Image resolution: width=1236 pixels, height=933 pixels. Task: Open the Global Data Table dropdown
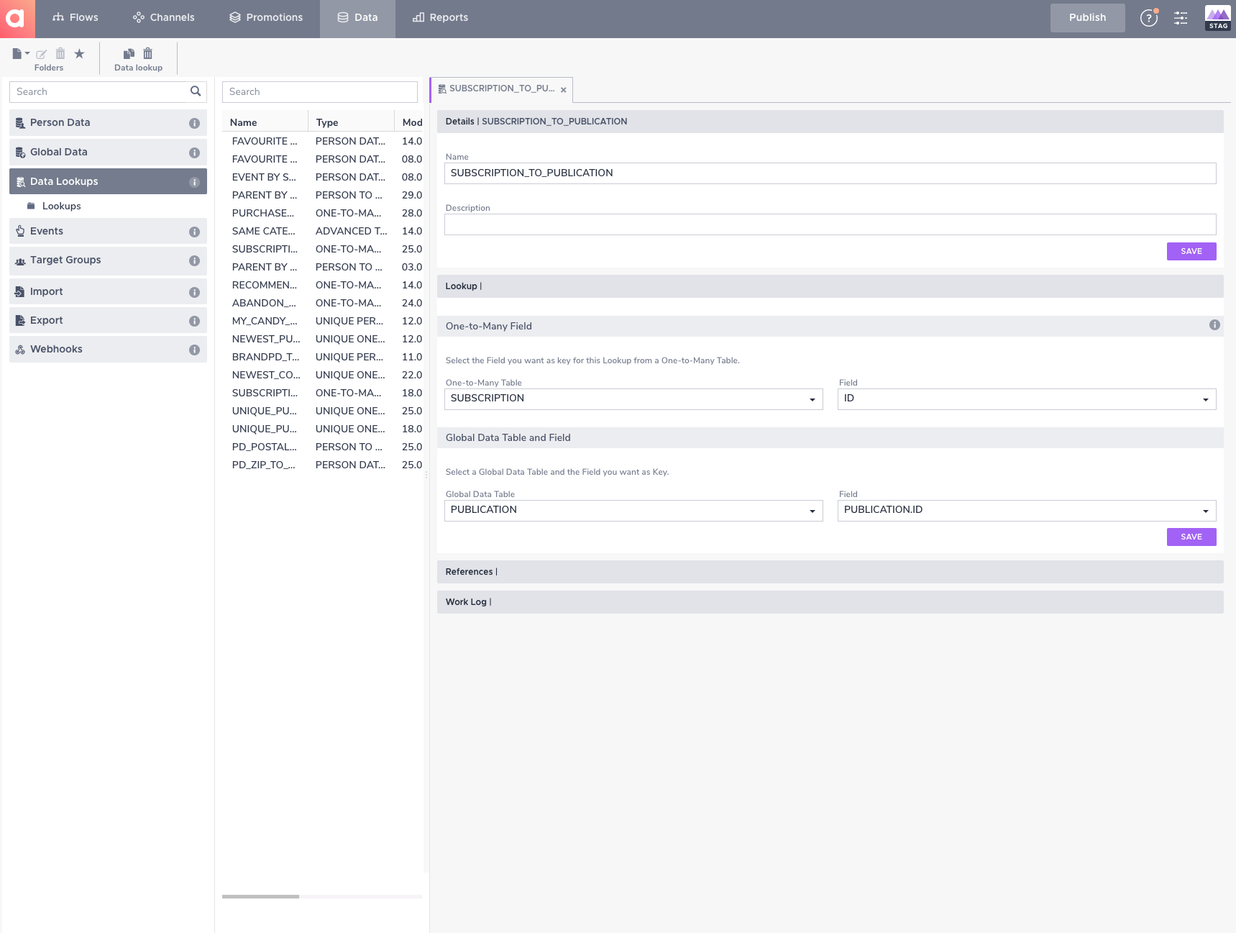[x=633, y=511]
